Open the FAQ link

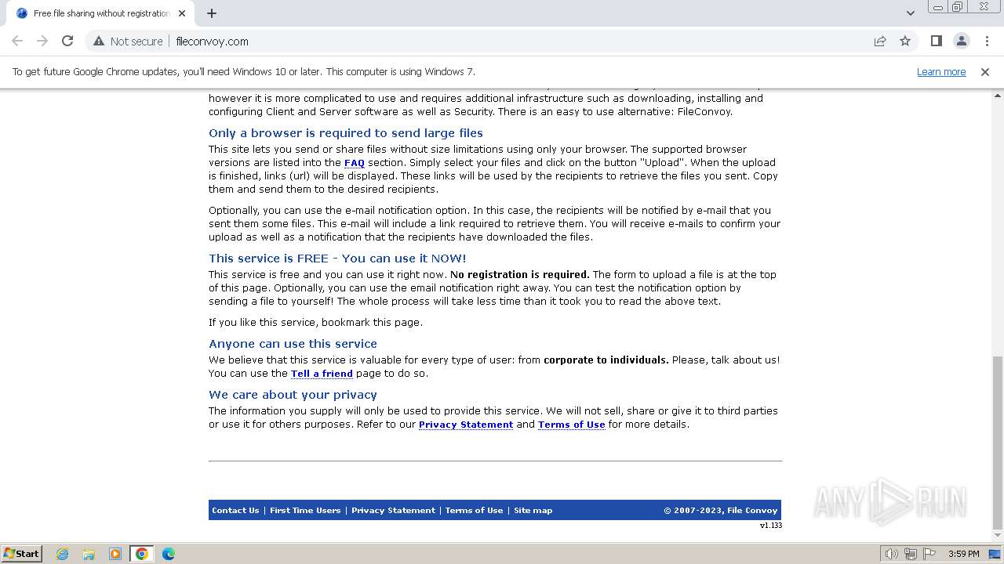355,163
